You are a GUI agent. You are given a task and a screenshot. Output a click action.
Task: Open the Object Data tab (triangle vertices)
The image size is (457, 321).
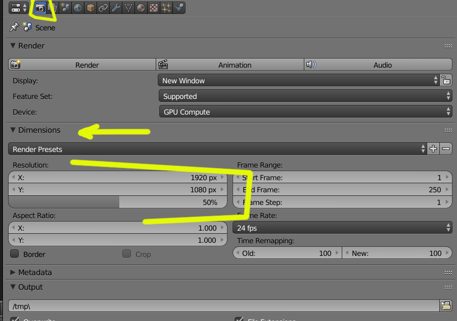click(x=128, y=8)
